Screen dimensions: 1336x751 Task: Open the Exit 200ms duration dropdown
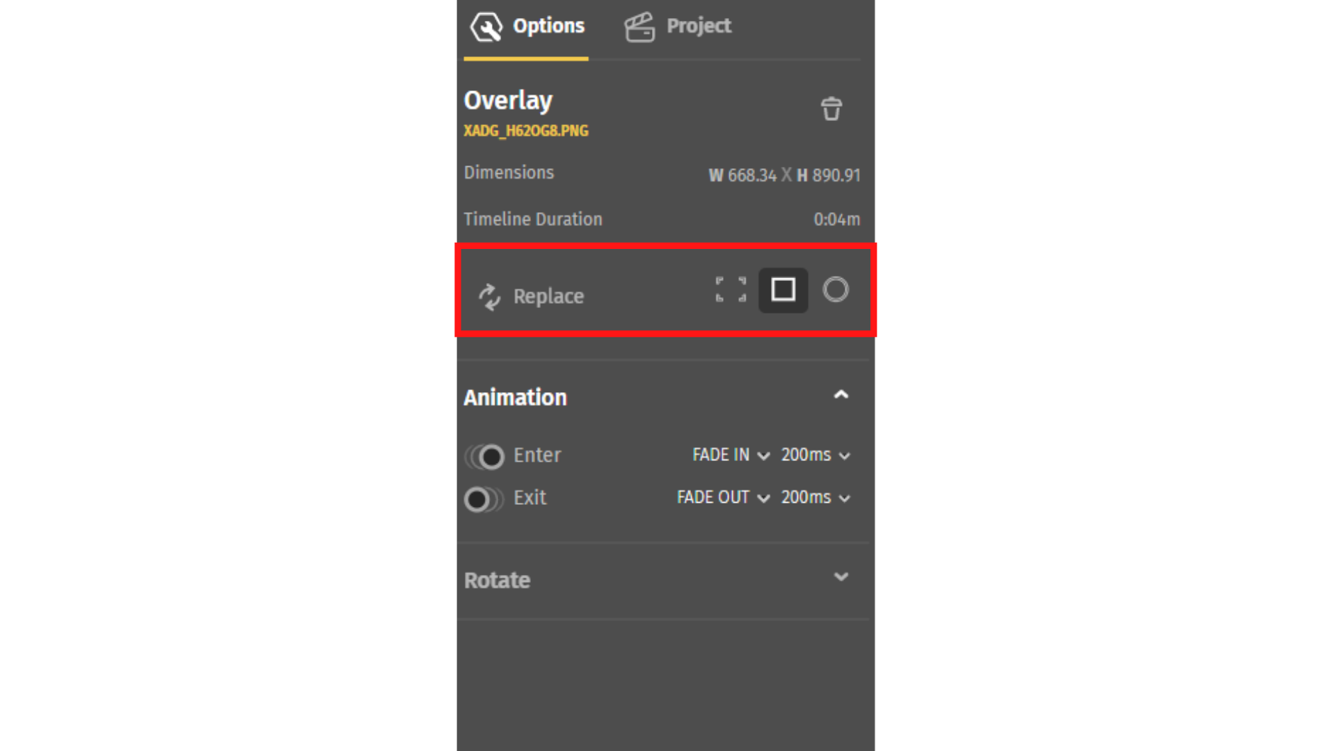(816, 498)
